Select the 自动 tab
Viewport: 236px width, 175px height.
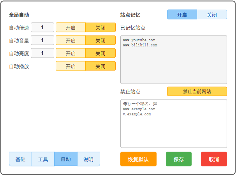pyautogui.click(x=66, y=159)
